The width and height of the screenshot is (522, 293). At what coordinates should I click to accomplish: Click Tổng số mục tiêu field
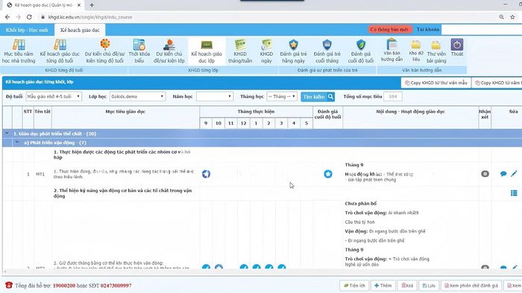(x=393, y=97)
